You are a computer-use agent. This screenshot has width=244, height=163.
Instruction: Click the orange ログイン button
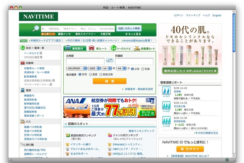click(190, 149)
